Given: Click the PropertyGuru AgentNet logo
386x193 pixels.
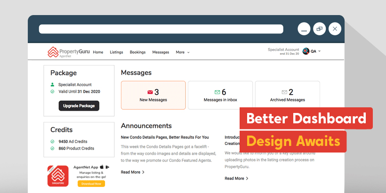Looking at the screenshot, I should (68, 52).
